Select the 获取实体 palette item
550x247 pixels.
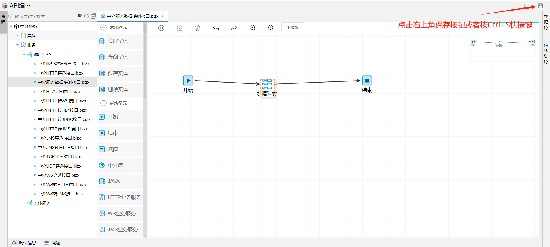click(x=120, y=41)
